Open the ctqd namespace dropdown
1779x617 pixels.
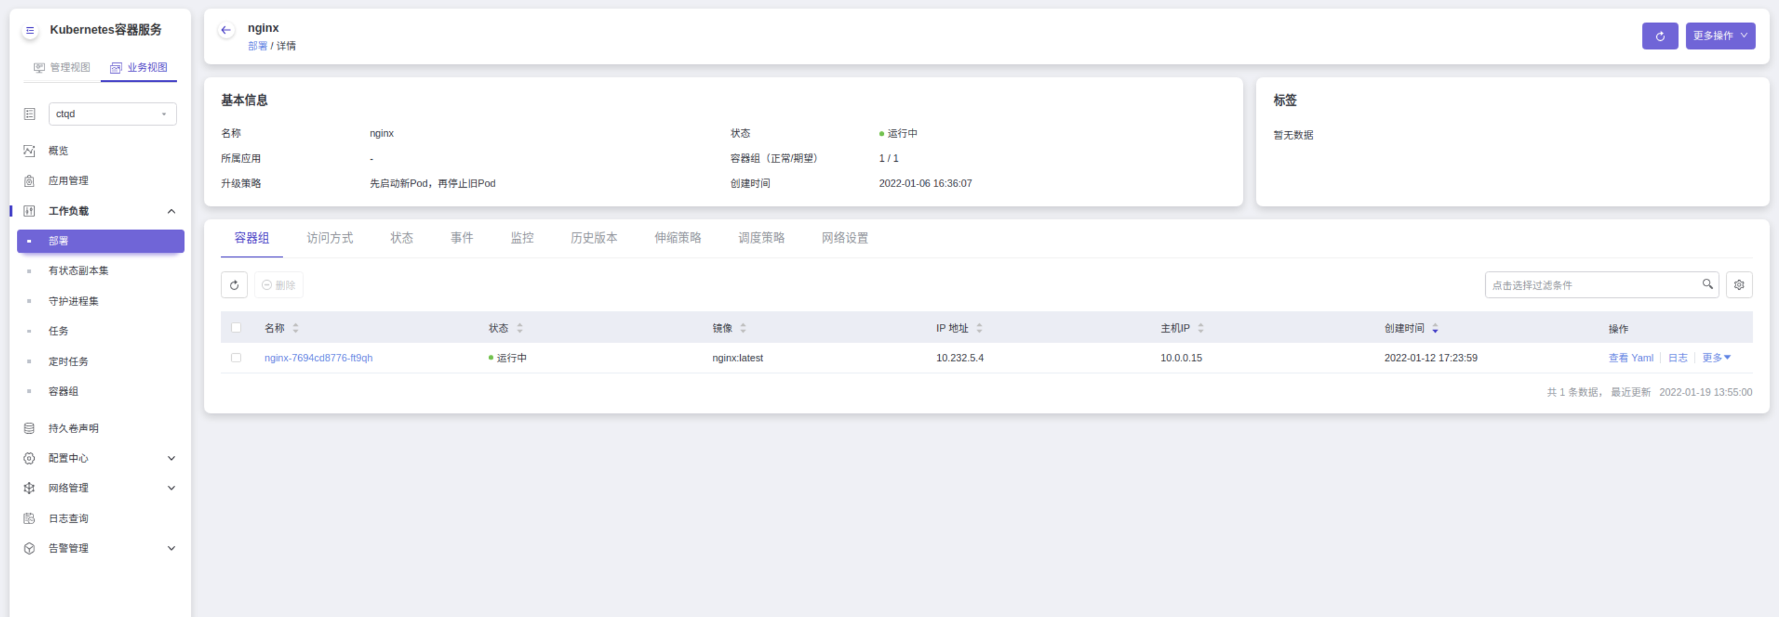(112, 114)
